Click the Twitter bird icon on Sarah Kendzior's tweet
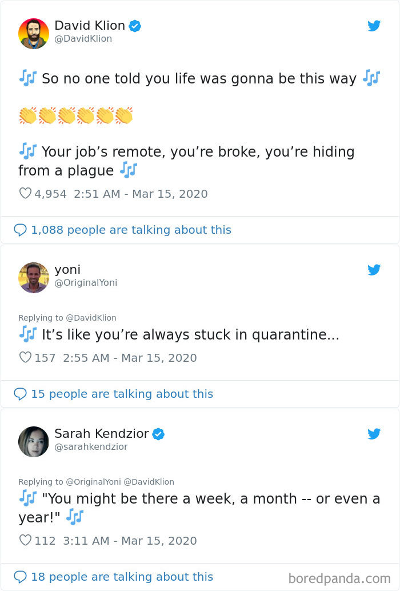 click(x=374, y=434)
